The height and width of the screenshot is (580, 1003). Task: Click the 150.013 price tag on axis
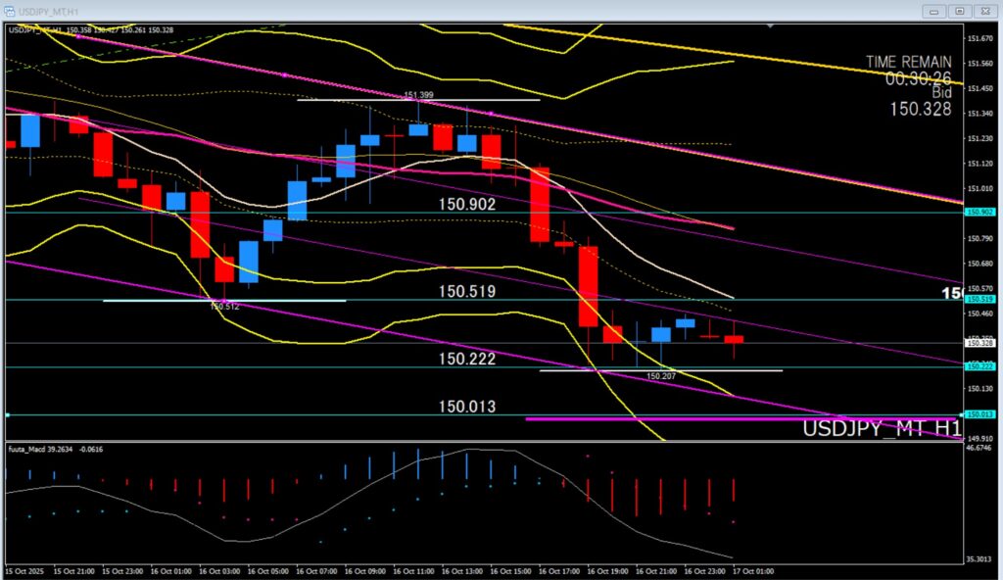[x=979, y=415]
